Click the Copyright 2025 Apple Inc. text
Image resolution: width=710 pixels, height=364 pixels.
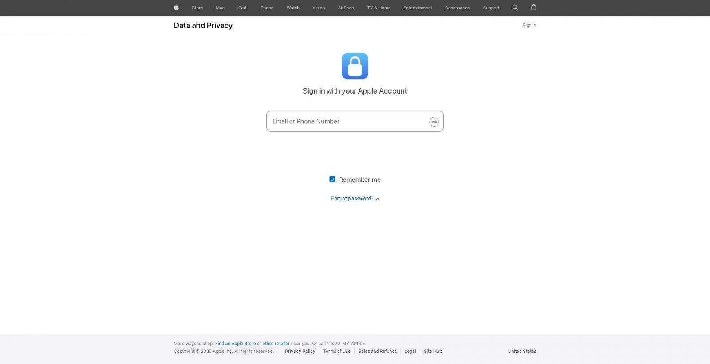pos(224,351)
